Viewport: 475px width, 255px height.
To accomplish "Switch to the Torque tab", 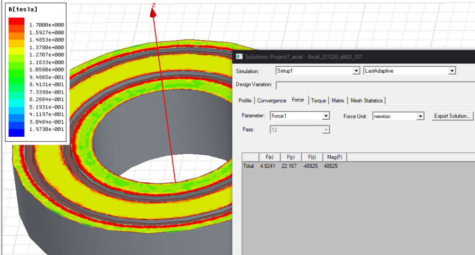I will click(x=318, y=101).
